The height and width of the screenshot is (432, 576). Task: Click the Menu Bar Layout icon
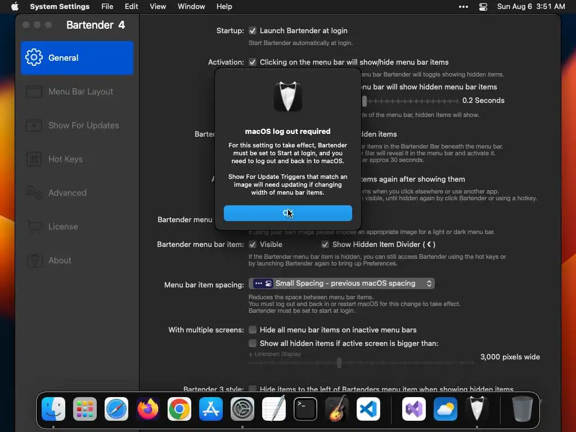tap(34, 92)
